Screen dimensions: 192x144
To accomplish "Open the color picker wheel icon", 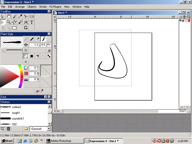I will 37,91.
